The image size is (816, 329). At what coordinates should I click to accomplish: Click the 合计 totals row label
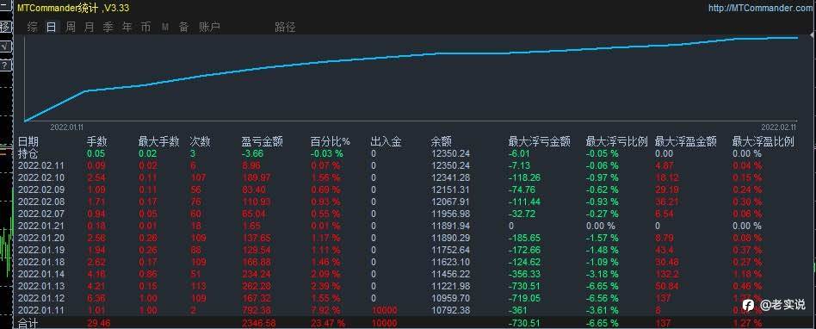(28, 323)
